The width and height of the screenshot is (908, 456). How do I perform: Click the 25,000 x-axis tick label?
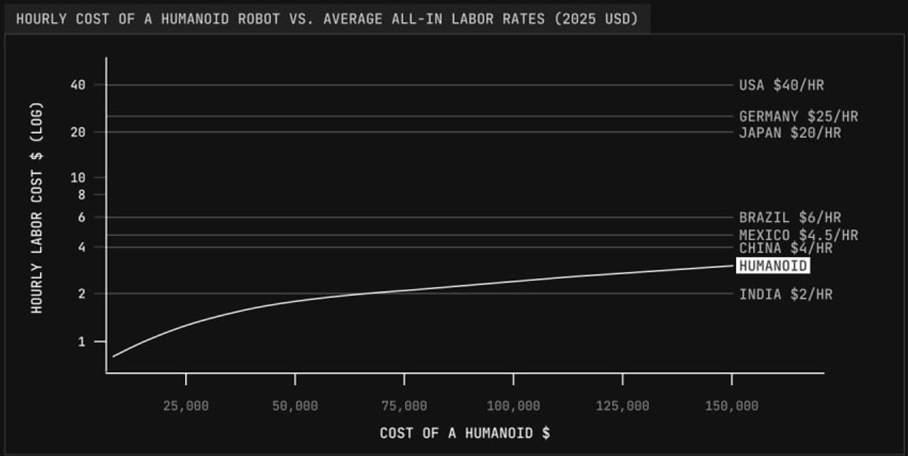click(x=186, y=406)
